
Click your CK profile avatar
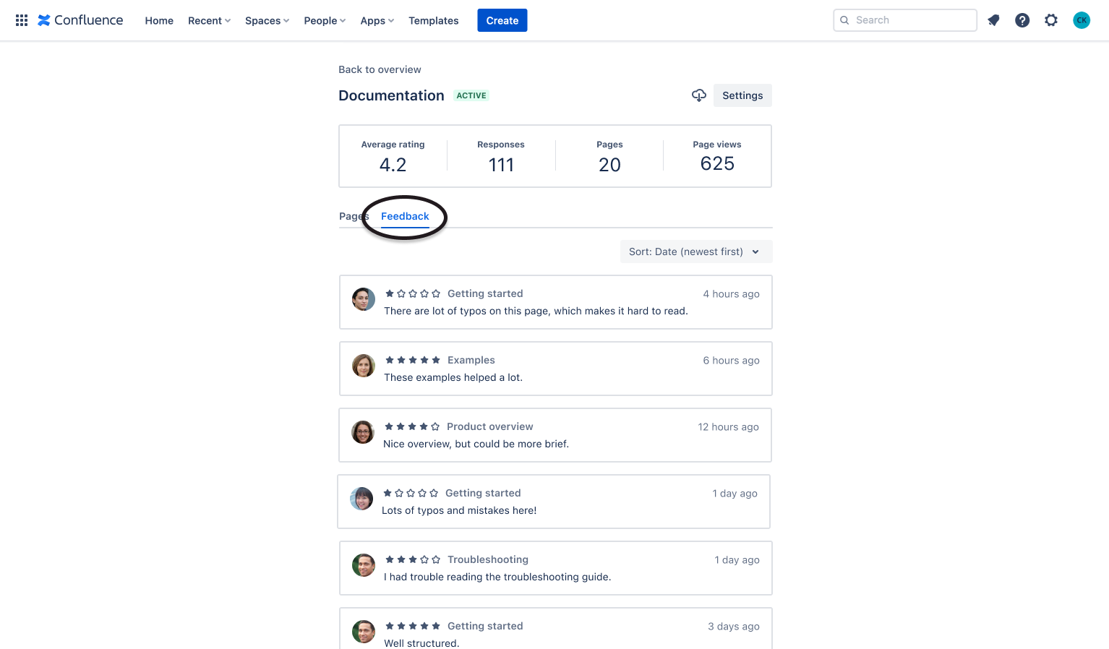[1082, 20]
